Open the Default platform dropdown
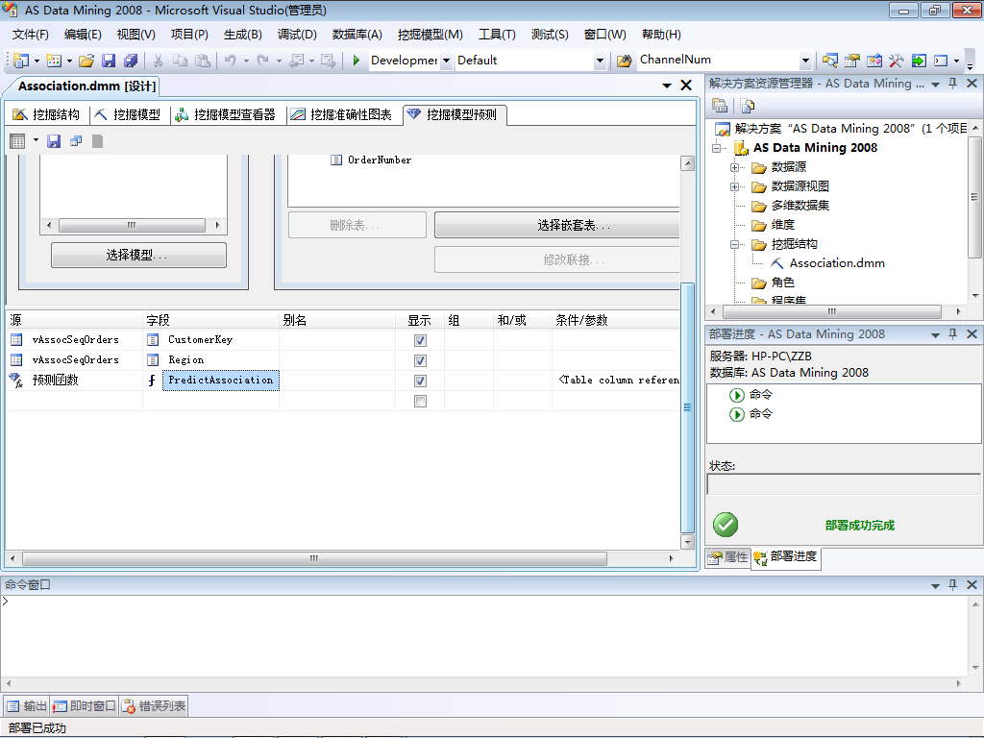 tap(600, 61)
